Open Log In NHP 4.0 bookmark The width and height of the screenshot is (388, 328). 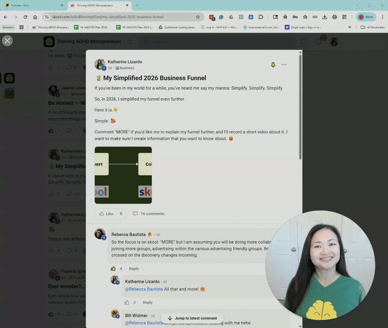(219, 27)
